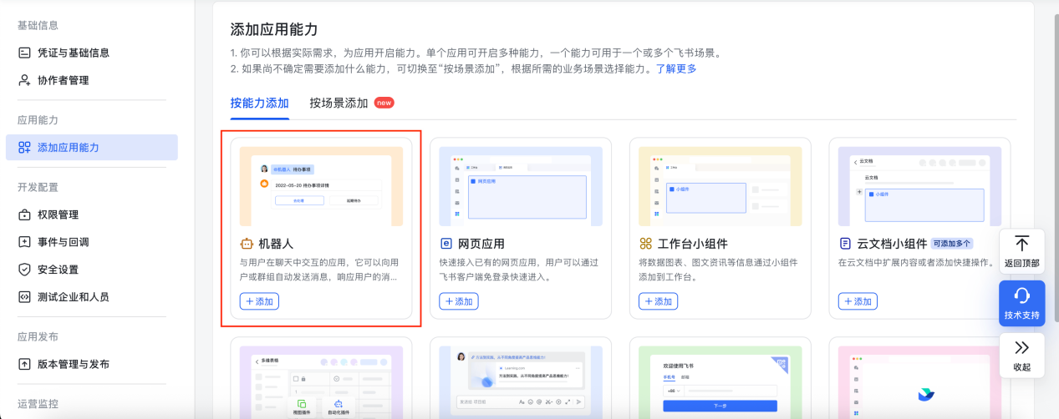Click the 添加应用能力 page heading
Screen dimensions: 1059x419
[274, 29]
